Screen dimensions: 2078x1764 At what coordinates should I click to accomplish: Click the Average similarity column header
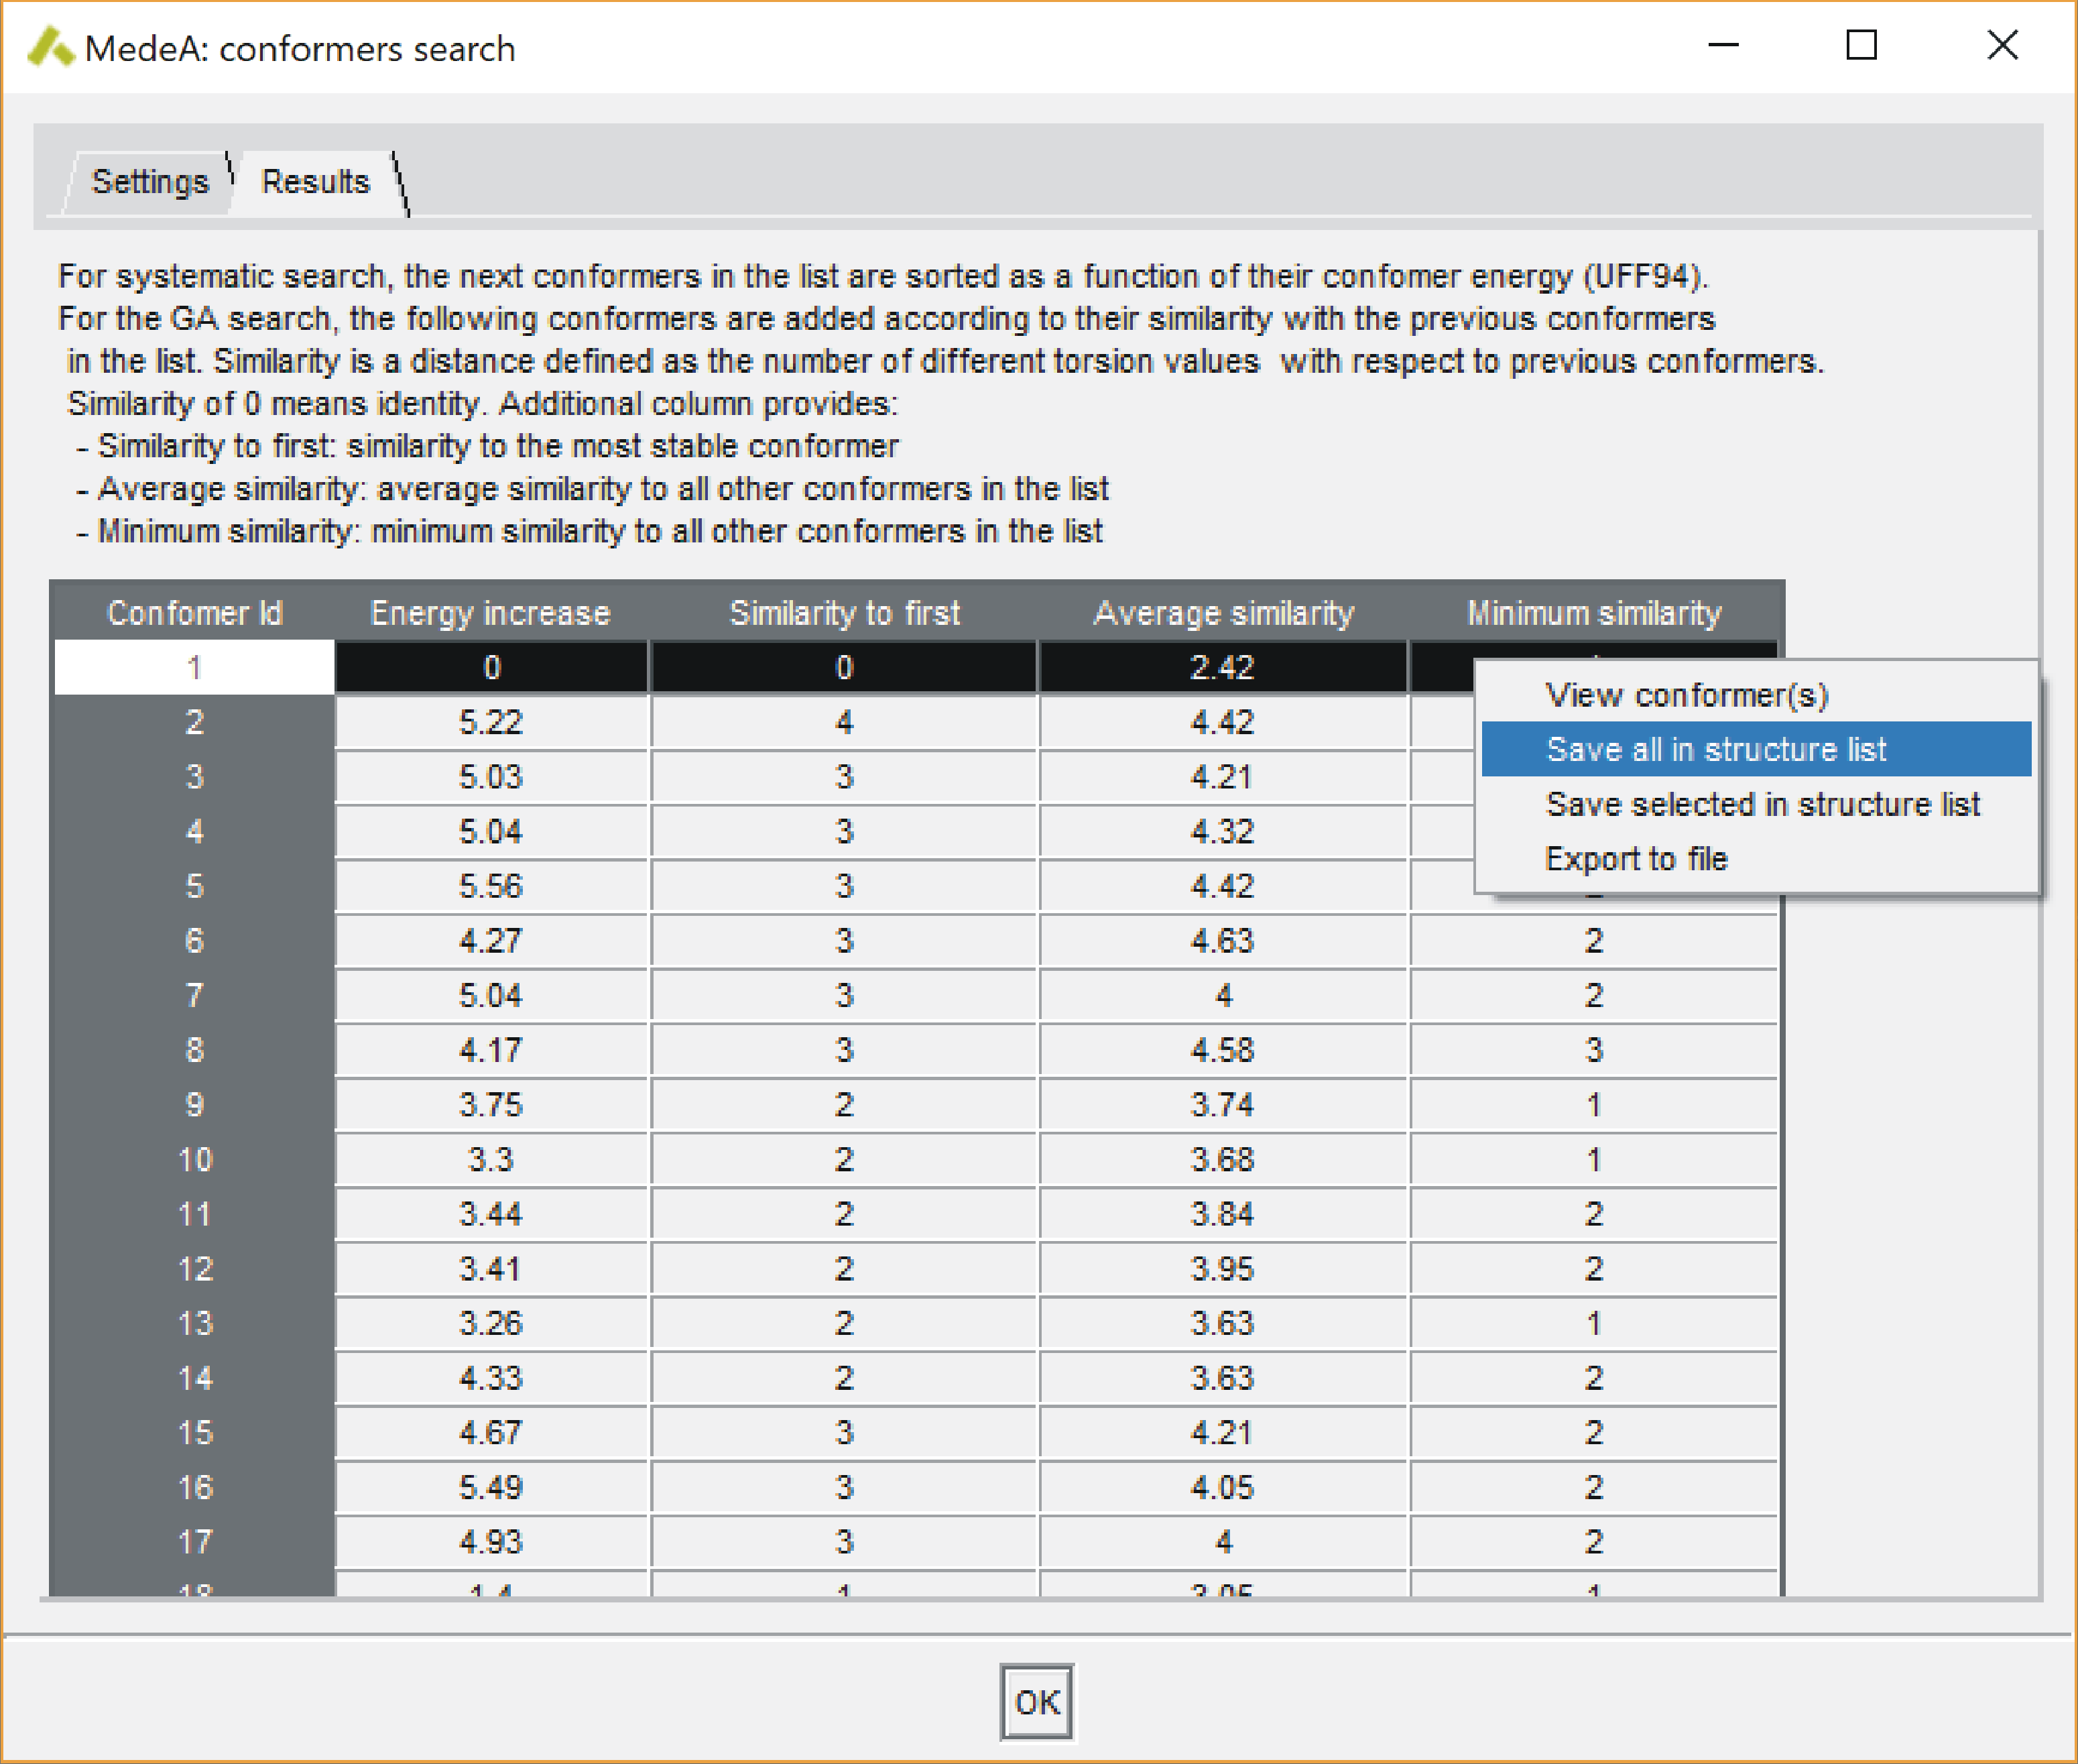tap(1223, 612)
